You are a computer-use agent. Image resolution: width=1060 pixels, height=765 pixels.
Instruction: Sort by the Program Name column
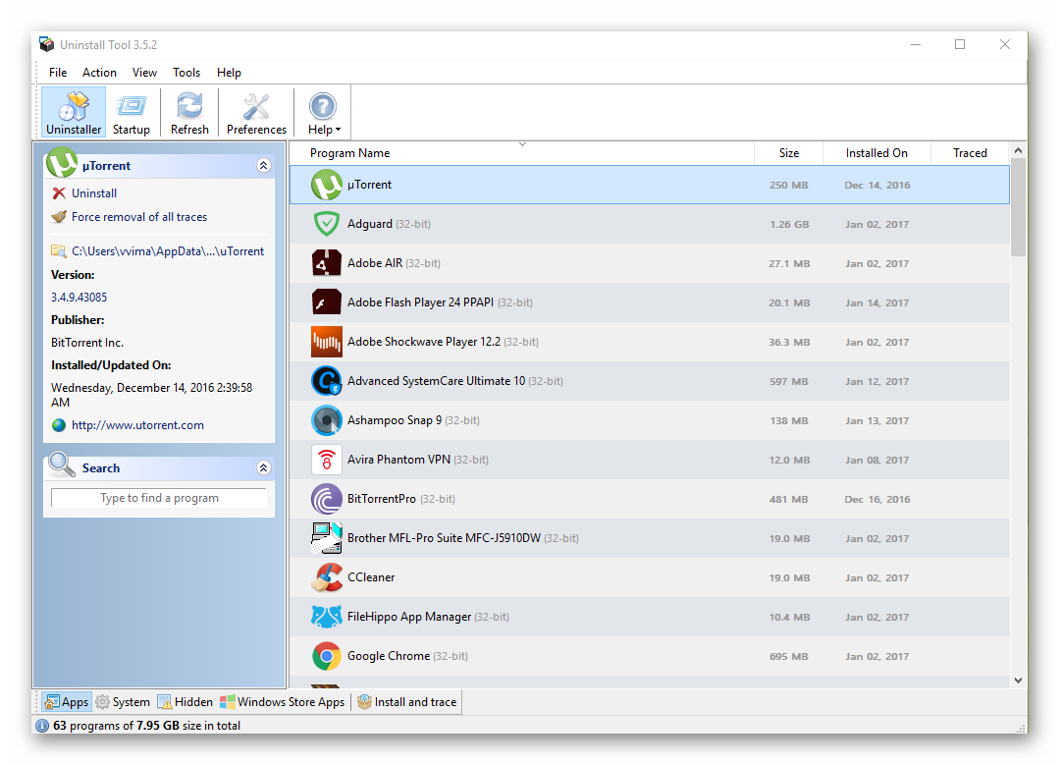522,153
